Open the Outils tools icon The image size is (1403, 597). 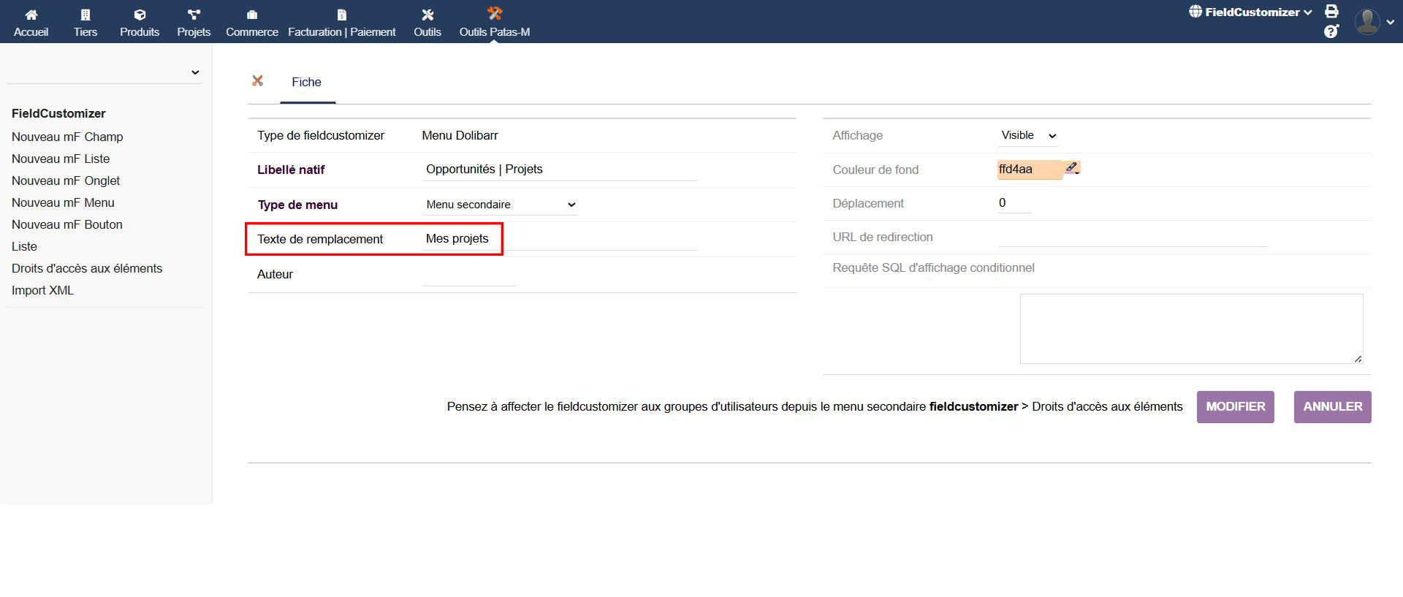(427, 15)
